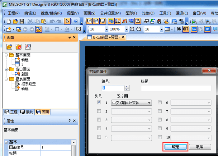This screenshot has height=156, width=218.
Task: Click the open project folder icon
Action: pyautogui.click(x=15, y=21)
